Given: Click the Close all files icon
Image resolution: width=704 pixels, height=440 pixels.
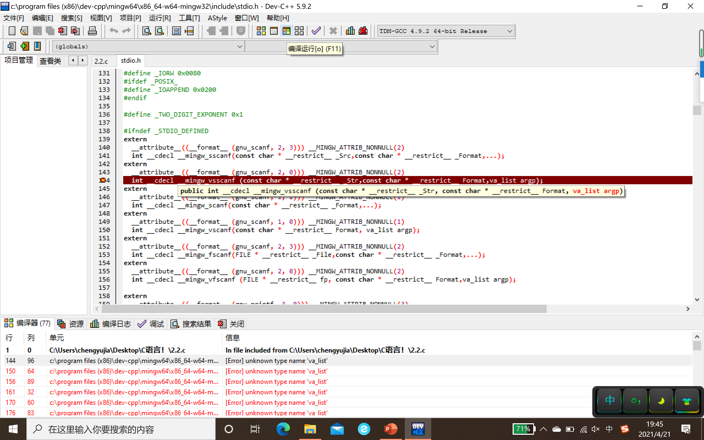Looking at the screenshot, I should tap(75, 31).
